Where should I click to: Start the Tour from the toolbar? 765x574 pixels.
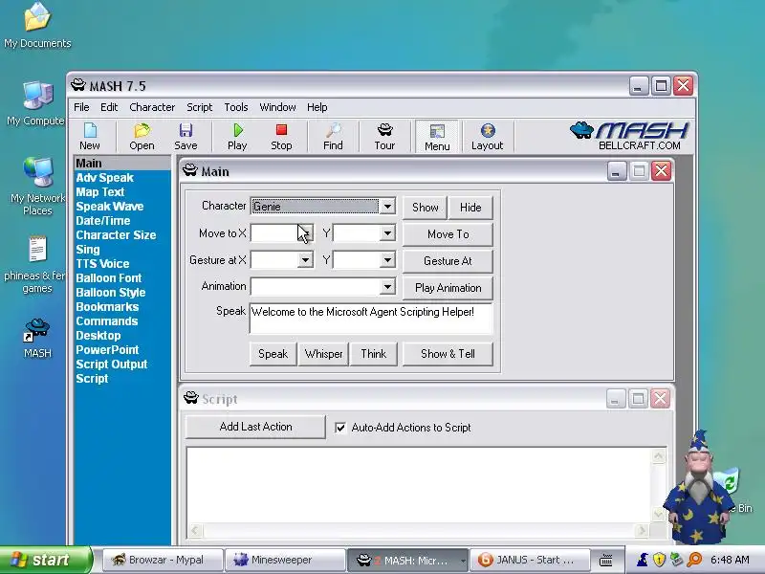(x=384, y=137)
